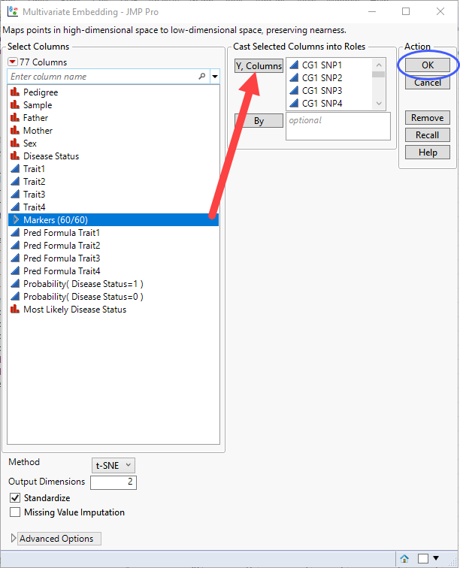Click the Sample column nominal icon

(15, 105)
